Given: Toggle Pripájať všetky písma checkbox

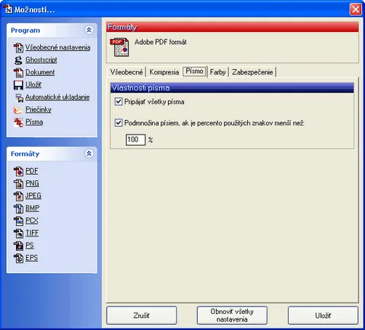Looking at the screenshot, I should tap(119, 102).
